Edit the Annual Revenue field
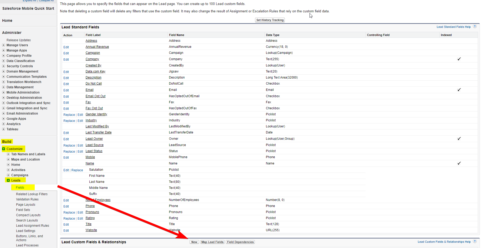The height and width of the screenshot is (248, 482). point(66,47)
